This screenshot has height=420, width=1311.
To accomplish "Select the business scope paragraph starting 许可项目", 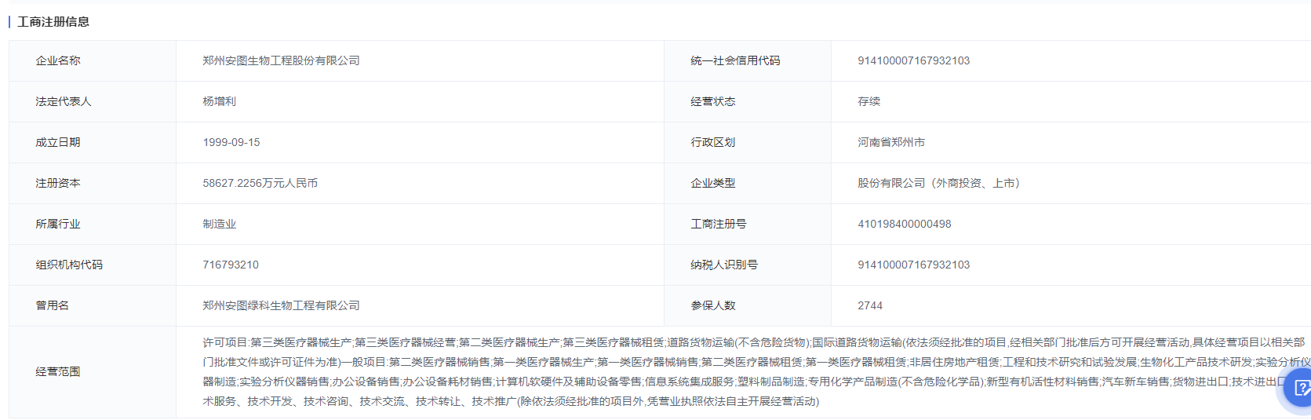I will [756, 371].
